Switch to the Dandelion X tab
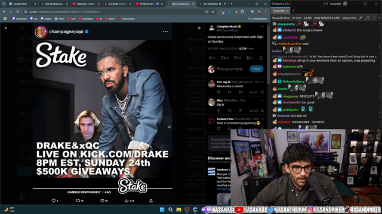The height and width of the screenshot is (214, 382). [x=212, y=4]
